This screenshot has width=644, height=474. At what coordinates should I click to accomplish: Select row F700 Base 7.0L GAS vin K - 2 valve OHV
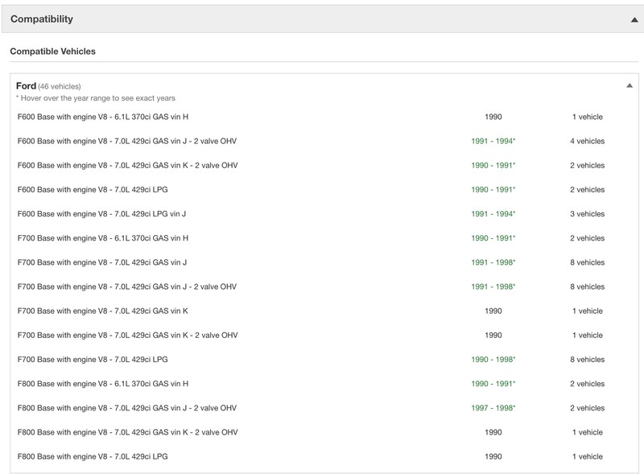324,335
